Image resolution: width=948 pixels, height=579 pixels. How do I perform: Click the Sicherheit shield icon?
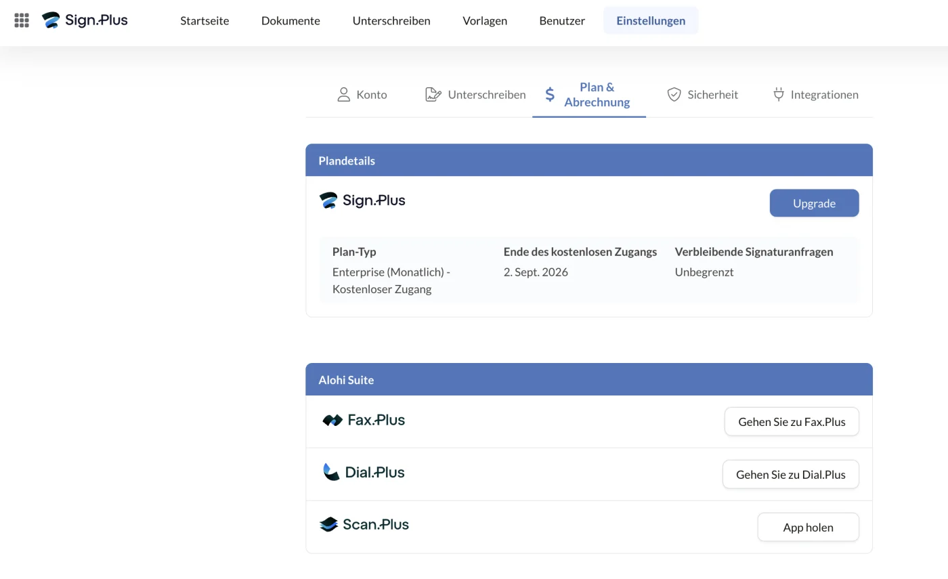click(674, 94)
